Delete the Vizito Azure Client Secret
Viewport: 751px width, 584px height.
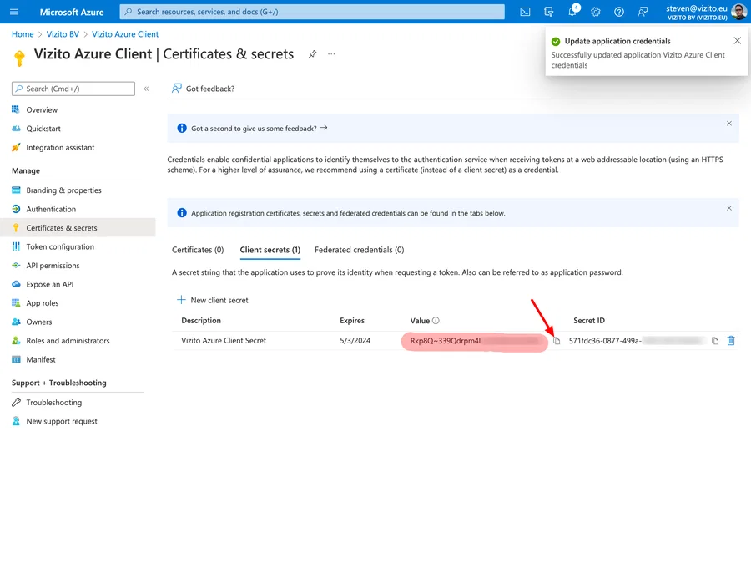[x=732, y=341]
